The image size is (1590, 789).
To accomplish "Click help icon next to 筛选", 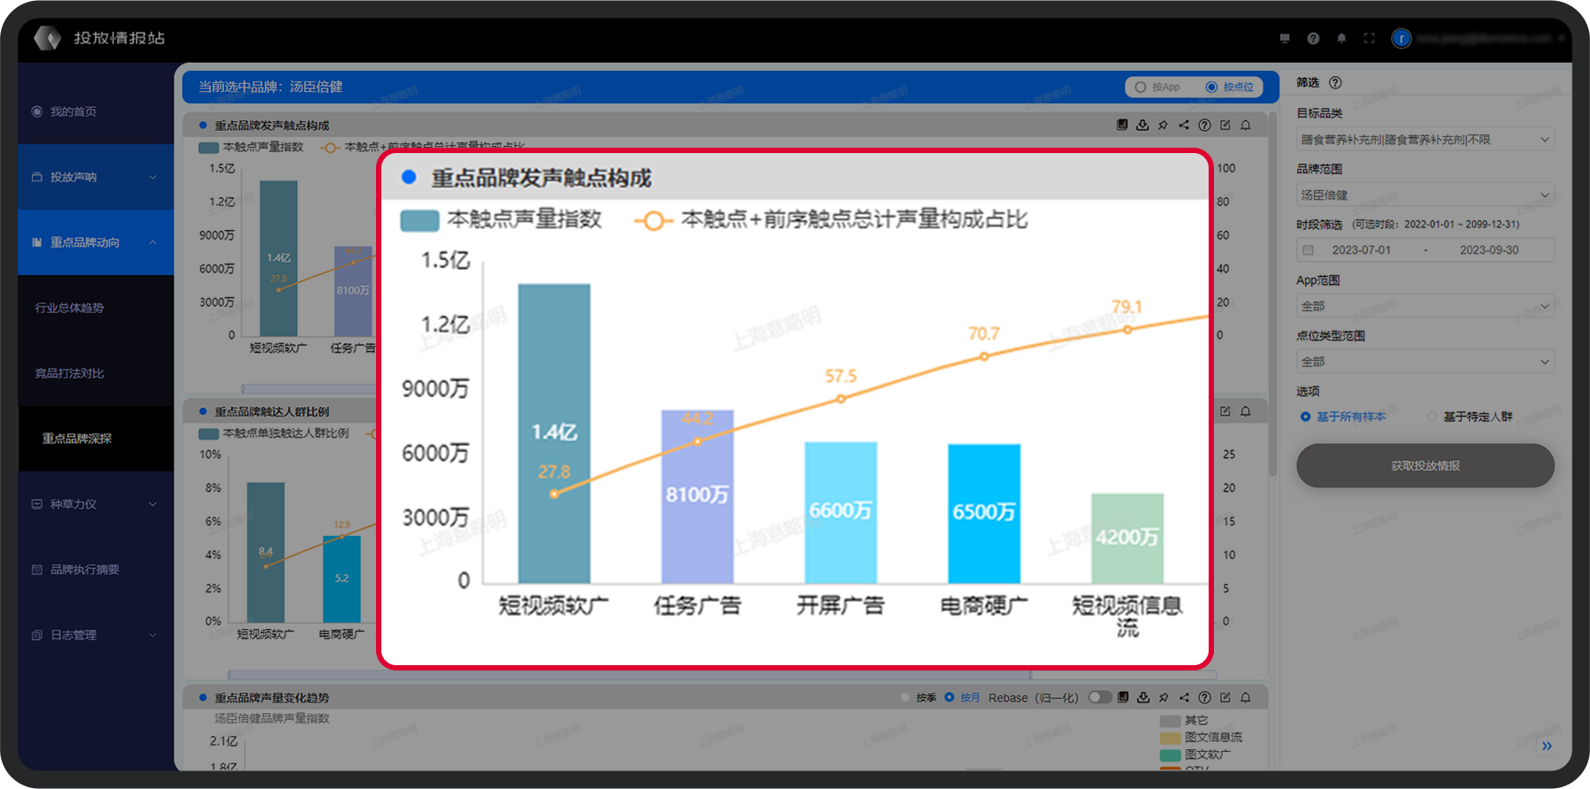I will point(1335,82).
